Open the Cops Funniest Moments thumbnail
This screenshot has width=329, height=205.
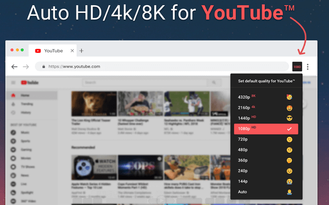click(x=140, y=168)
